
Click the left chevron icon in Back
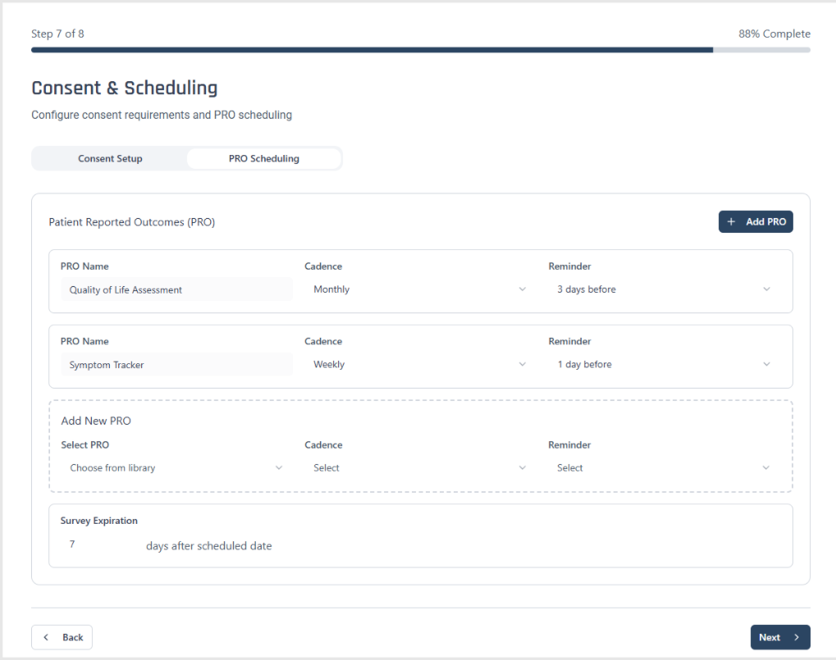46,637
